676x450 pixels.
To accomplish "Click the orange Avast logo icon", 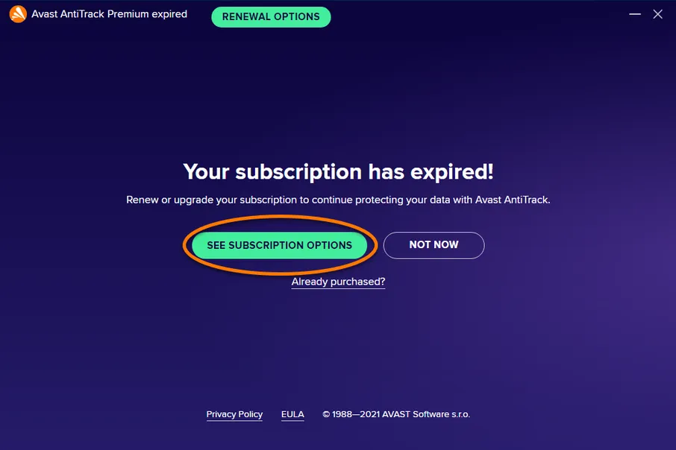I will 18,14.
